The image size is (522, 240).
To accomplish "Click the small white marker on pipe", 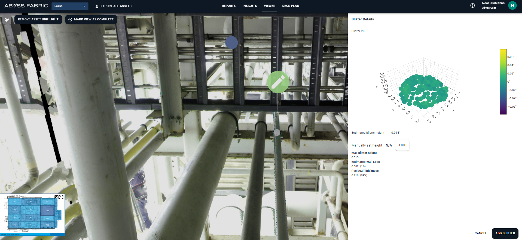I will coord(277,133).
